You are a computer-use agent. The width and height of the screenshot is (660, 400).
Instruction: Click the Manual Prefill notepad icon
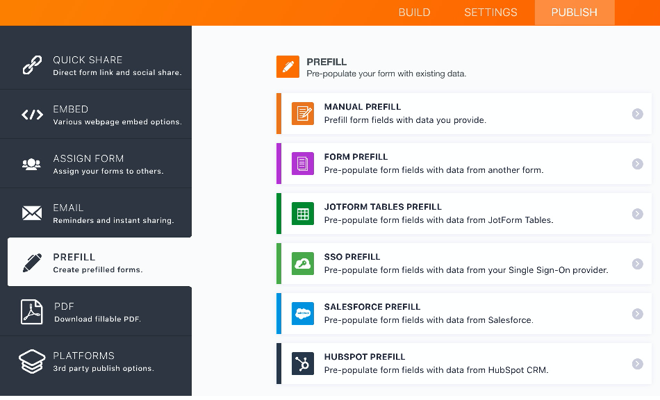pos(303,114)
